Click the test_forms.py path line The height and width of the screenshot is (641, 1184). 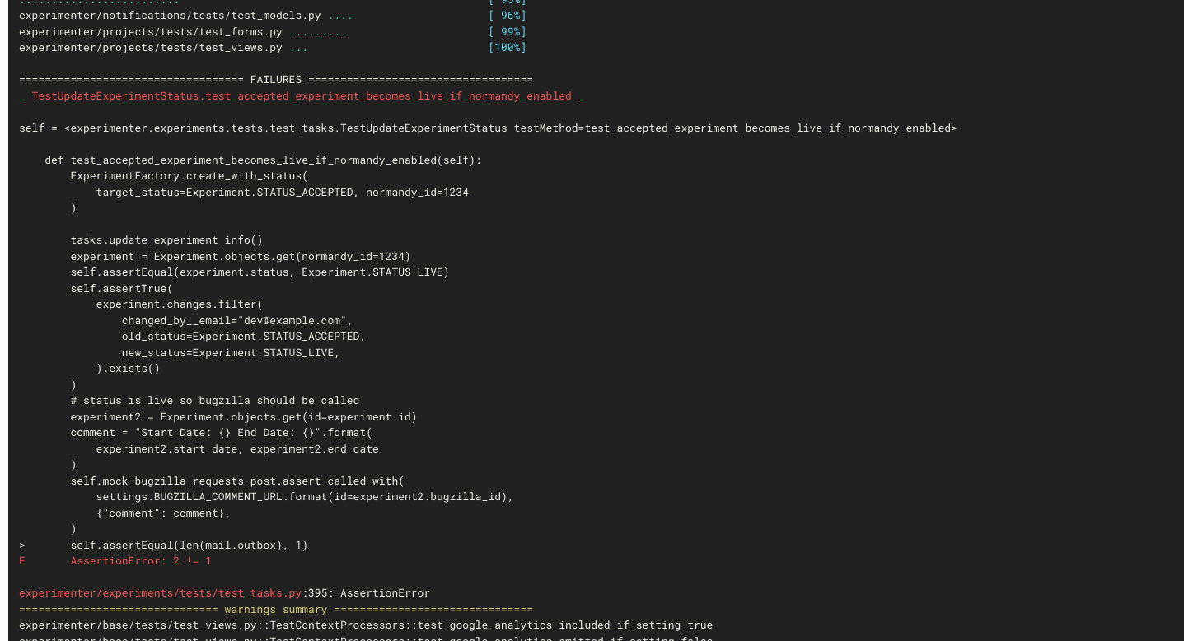tap(182, 32)
